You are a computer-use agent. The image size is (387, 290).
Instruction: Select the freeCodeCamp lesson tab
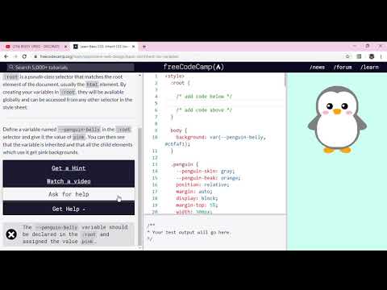tap(104, 47)
